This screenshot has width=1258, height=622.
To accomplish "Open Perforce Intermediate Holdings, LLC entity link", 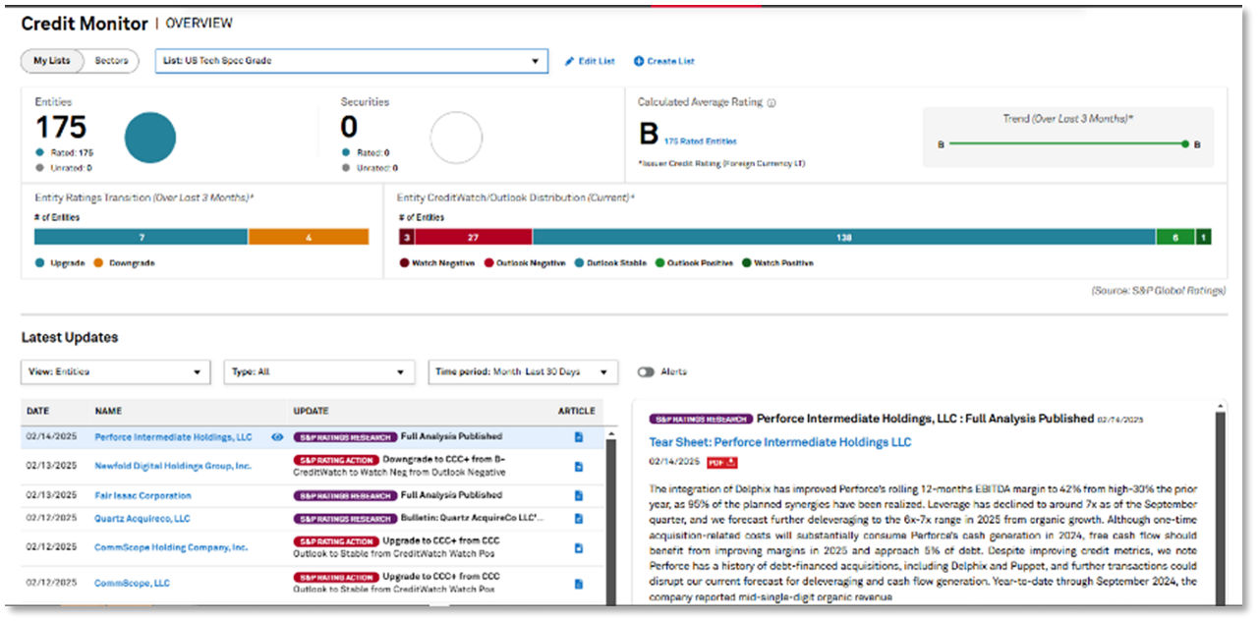I will 173,437.
